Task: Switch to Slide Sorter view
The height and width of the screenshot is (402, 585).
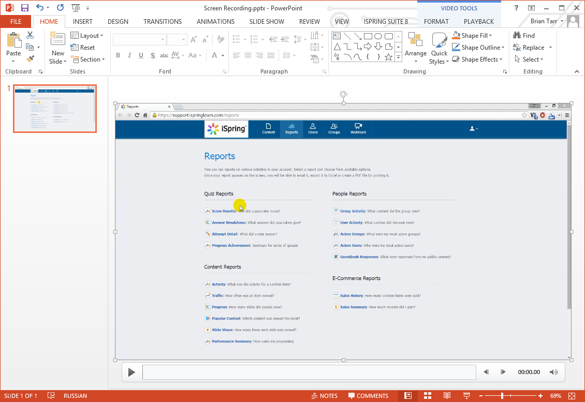Action: click(428, 396)
